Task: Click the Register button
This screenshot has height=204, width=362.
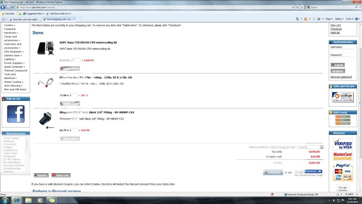Action: tap(338, 71)
